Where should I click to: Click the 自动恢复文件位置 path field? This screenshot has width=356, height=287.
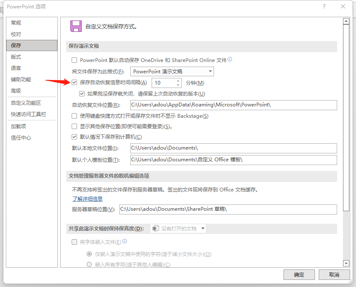tap(234, 105)
